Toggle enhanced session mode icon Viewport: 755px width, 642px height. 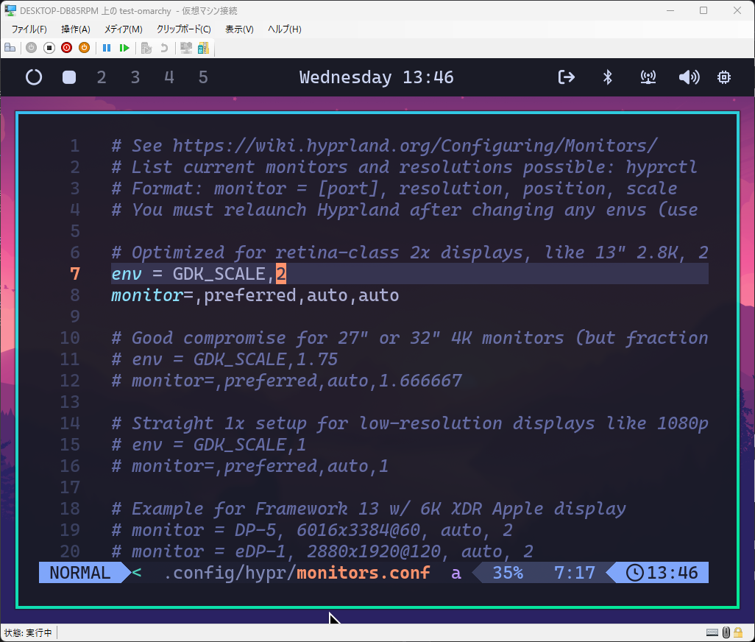pyautogui.click(x=186, y=48)
